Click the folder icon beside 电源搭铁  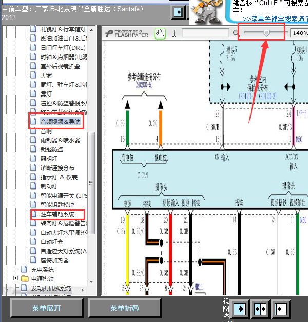25,279
